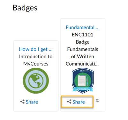128x120 pixels.
Task: Click share icon in ENC1101 badge card
Action: pyautogui.click(x=69, y=102)
